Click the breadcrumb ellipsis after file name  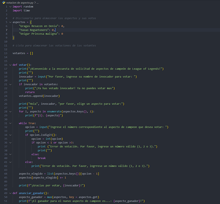[38, 3]
